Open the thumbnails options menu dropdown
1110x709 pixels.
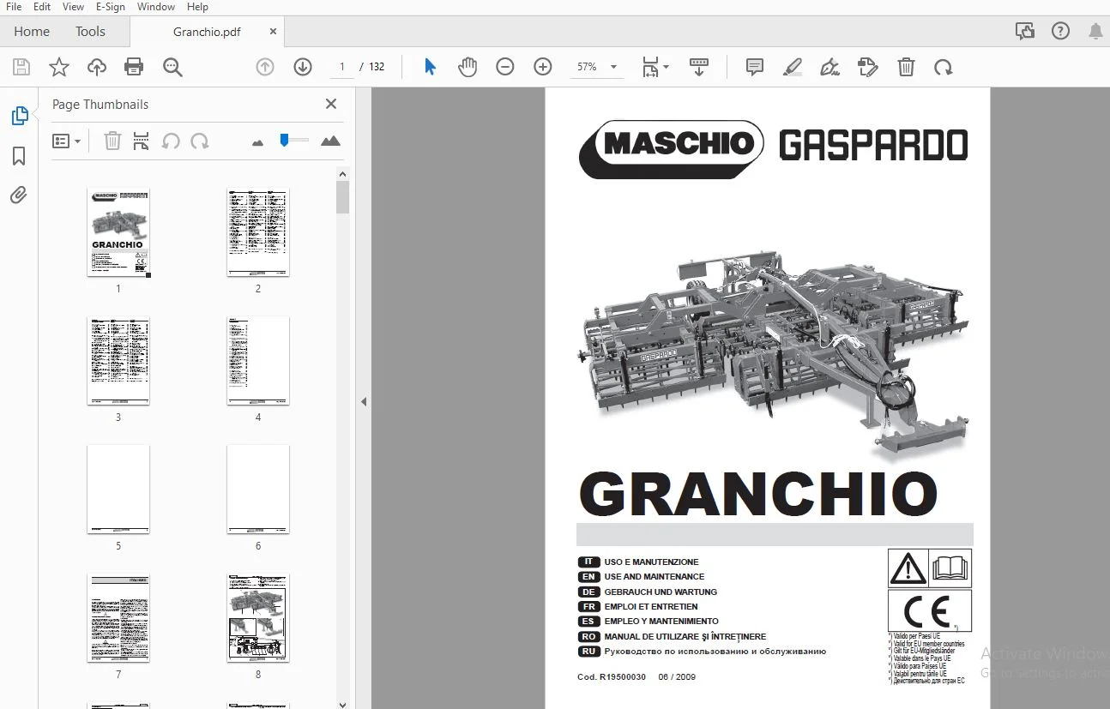66,141
